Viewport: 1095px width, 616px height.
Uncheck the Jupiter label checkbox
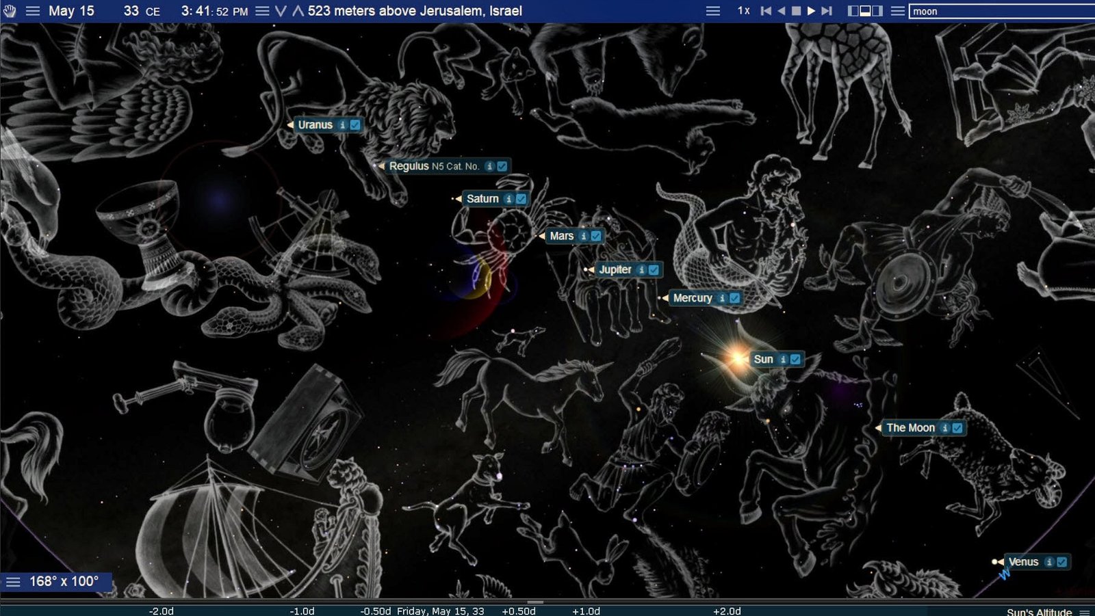tap(654, 270)
